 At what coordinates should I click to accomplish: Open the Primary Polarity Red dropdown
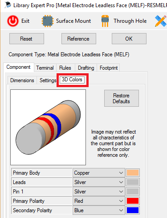99,201
